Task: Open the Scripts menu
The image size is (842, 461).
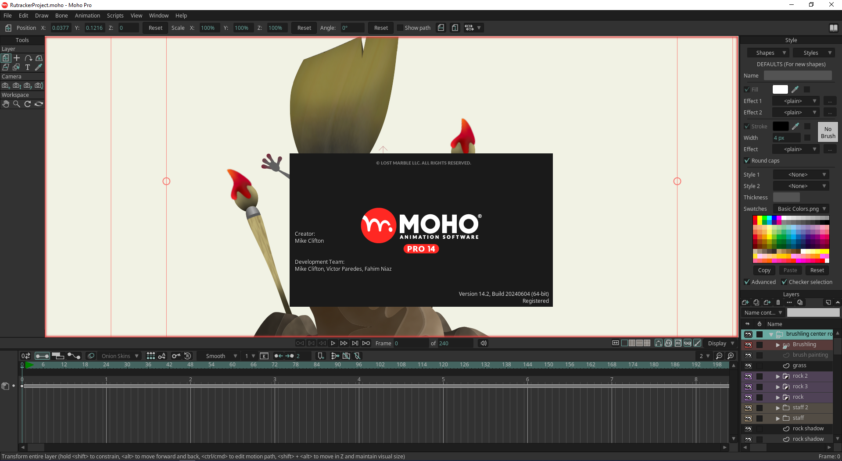Action: [115, 15]
